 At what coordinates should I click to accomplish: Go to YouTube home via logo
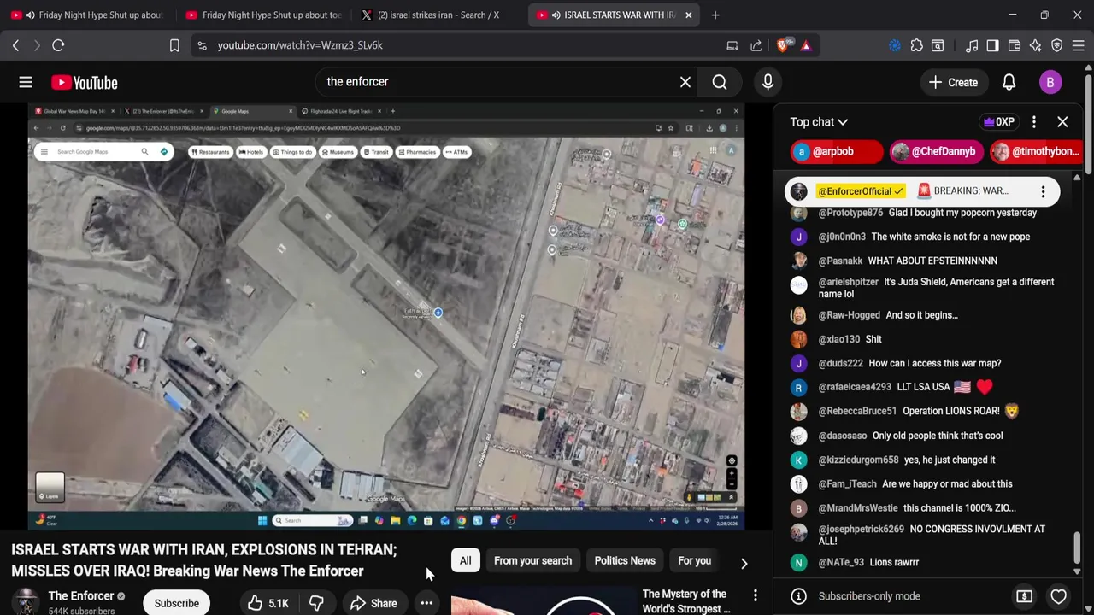tap(84, 82)
